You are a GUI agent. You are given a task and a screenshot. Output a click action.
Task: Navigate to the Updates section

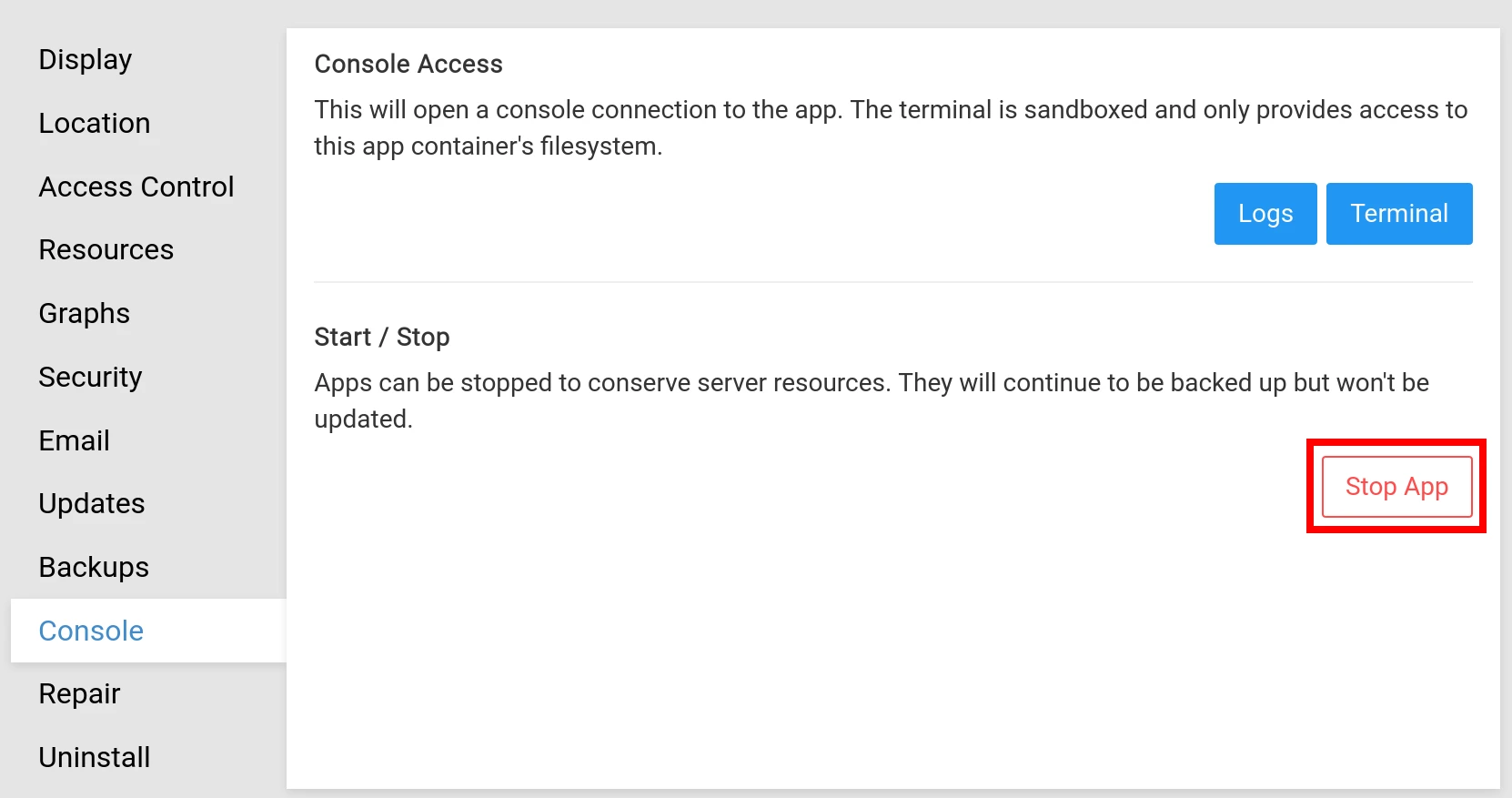92,504
